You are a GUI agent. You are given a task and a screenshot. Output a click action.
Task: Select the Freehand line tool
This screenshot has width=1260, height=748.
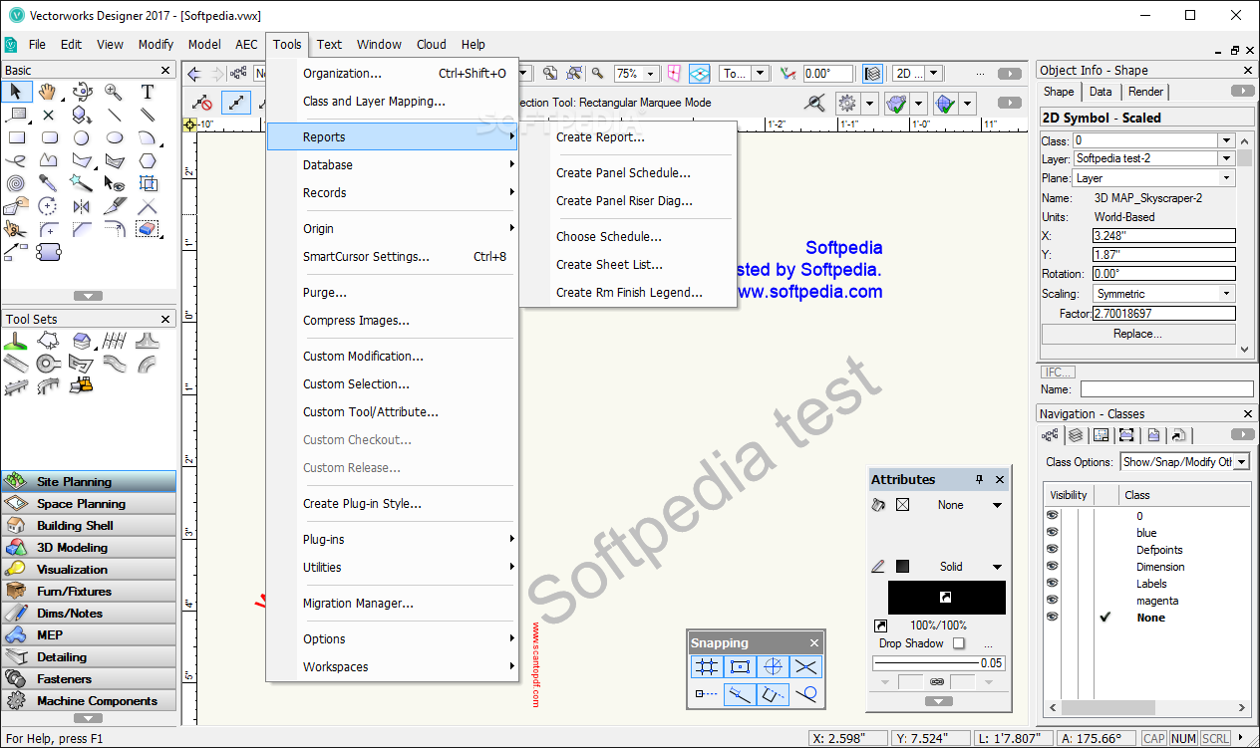(16, 160)
